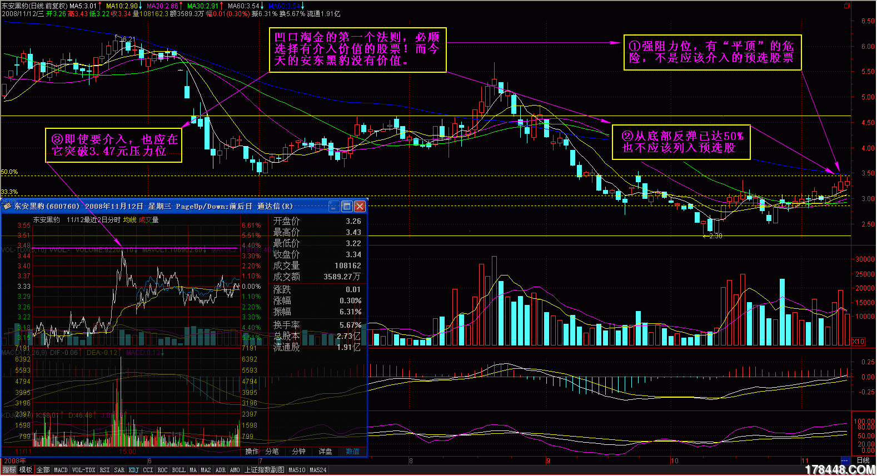Click the 换手率 5.67% row
877x476 pixels.
pyautogui.click(x=317, y=325)
